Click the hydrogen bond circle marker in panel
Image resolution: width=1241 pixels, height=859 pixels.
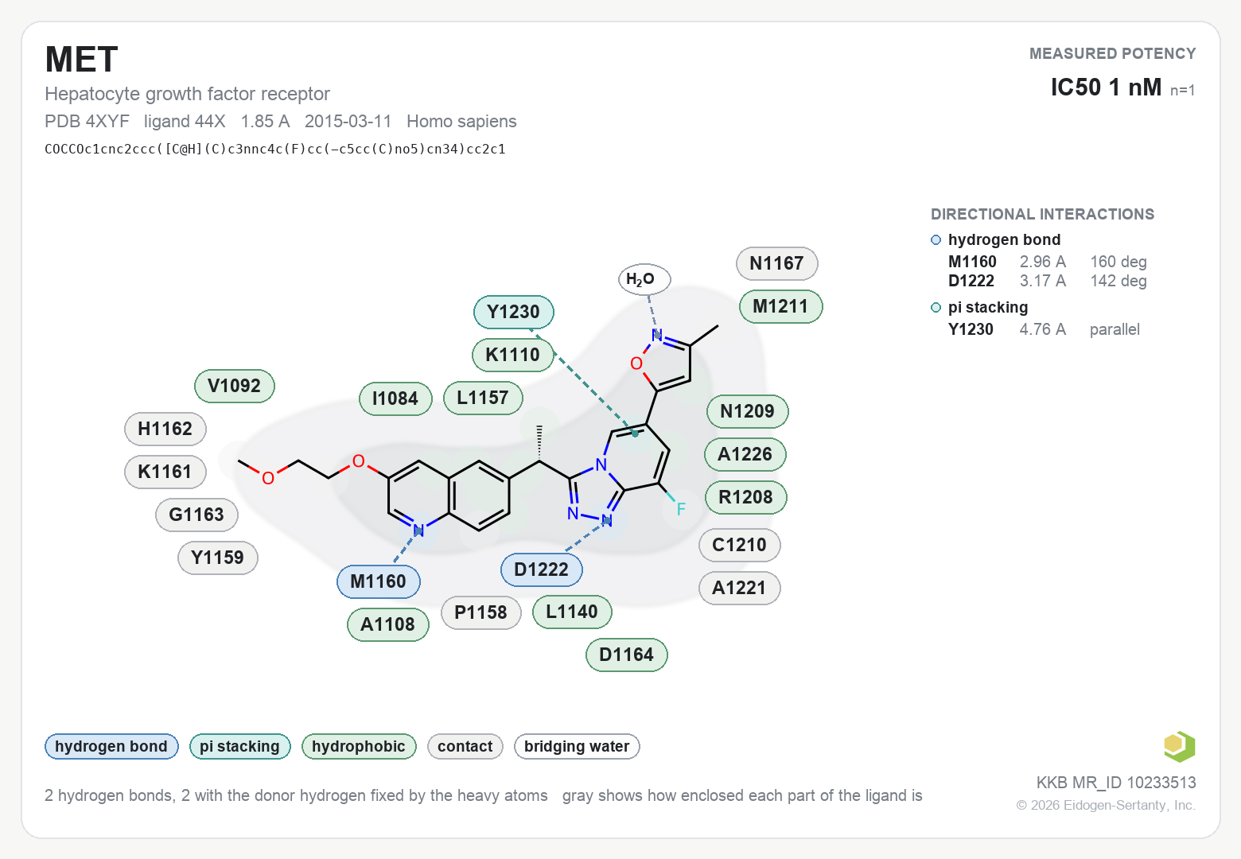[936, 240]
